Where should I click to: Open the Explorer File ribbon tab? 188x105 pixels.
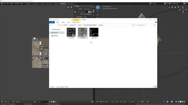pos(52,22)
